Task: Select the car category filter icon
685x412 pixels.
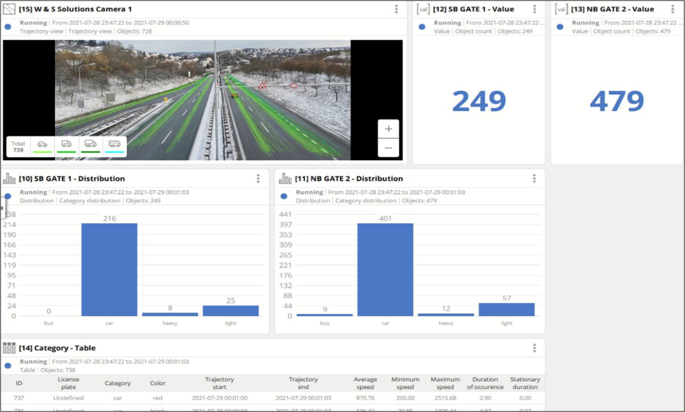Action: coord(42,144)
